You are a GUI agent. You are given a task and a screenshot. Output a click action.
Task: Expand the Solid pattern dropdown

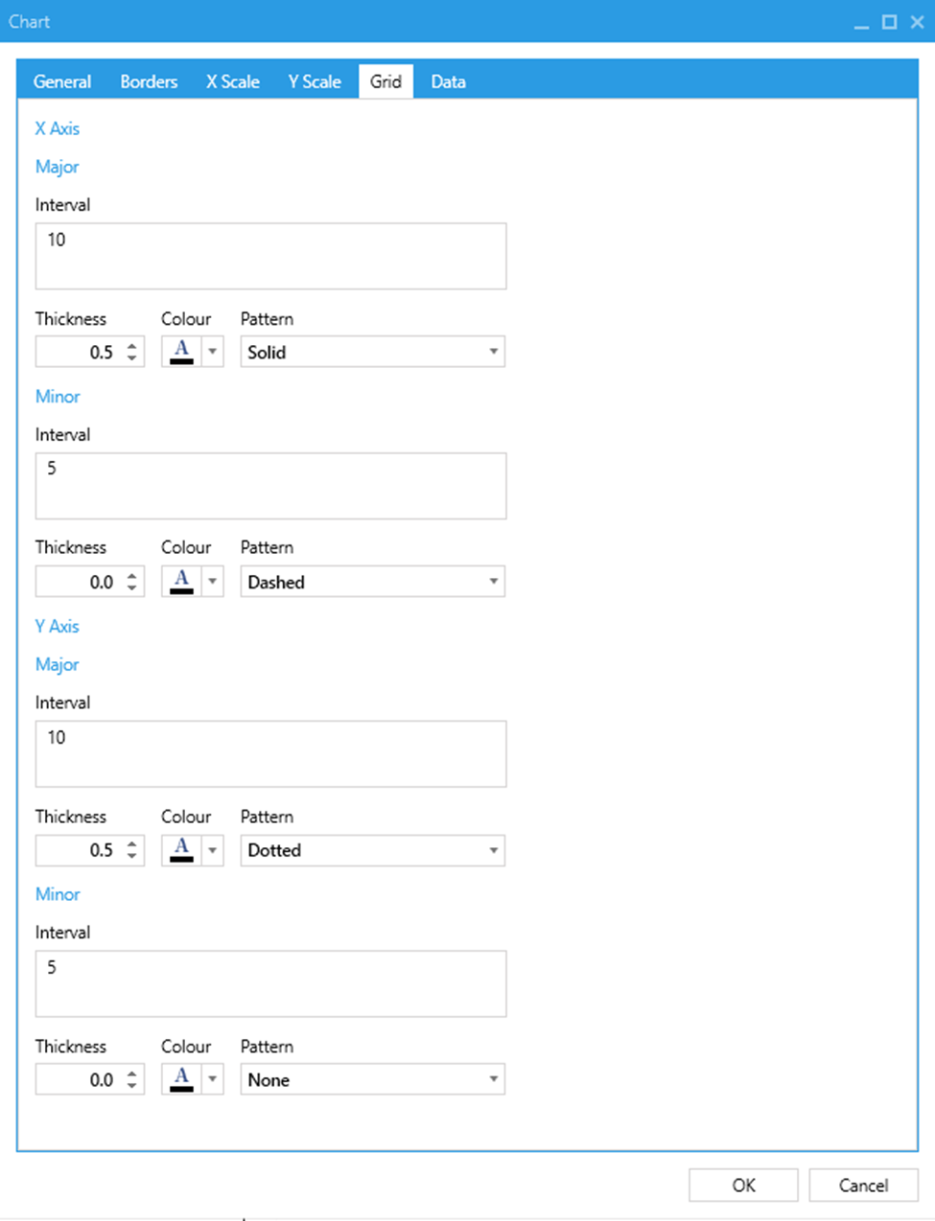[x=493, y=352]
